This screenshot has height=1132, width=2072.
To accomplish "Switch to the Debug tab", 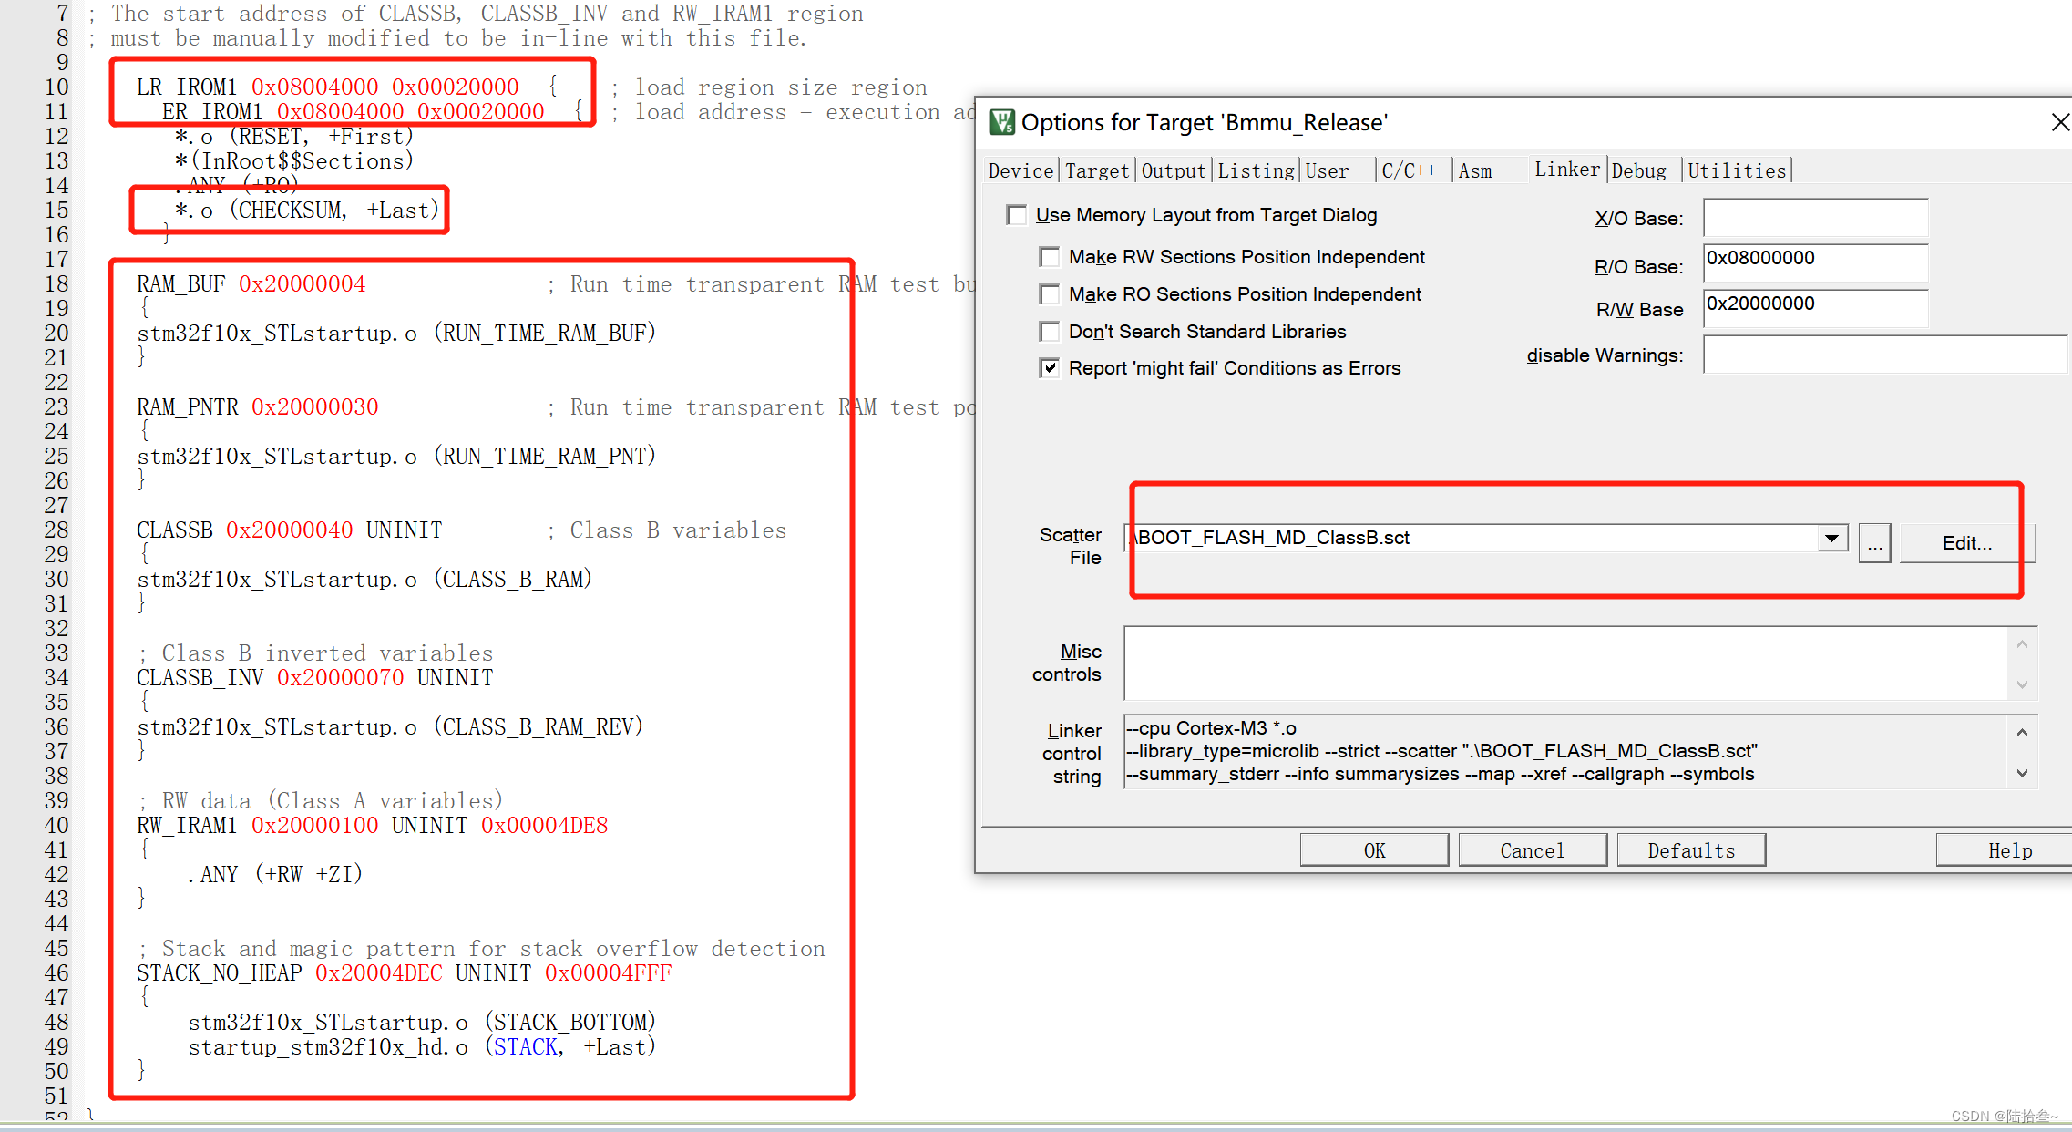I will 1639,170.
